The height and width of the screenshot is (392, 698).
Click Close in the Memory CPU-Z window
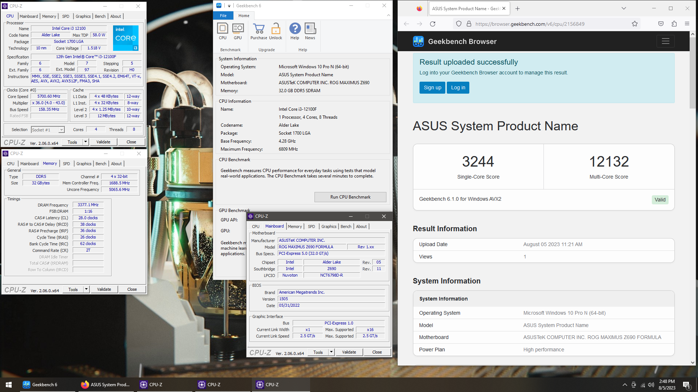pyautogui.click(x=132, y=289)
